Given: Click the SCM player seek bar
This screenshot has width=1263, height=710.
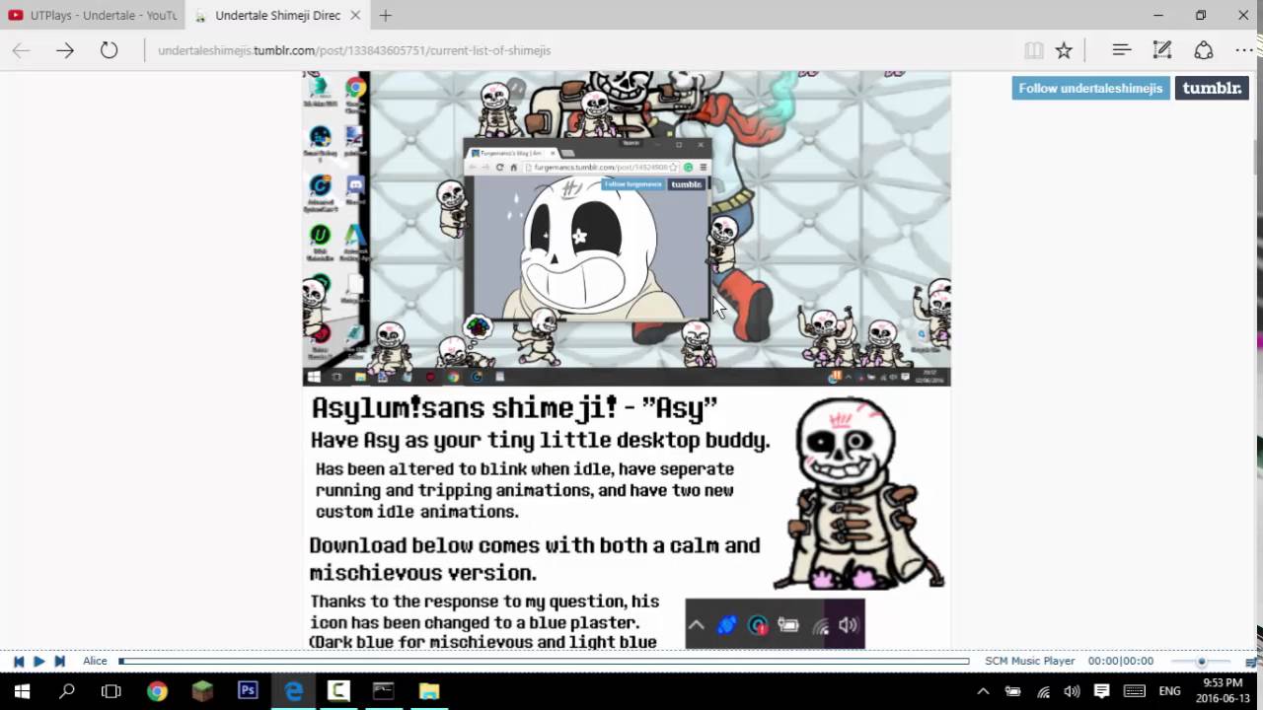Looking at the screenshot, I should coord(544,662).
